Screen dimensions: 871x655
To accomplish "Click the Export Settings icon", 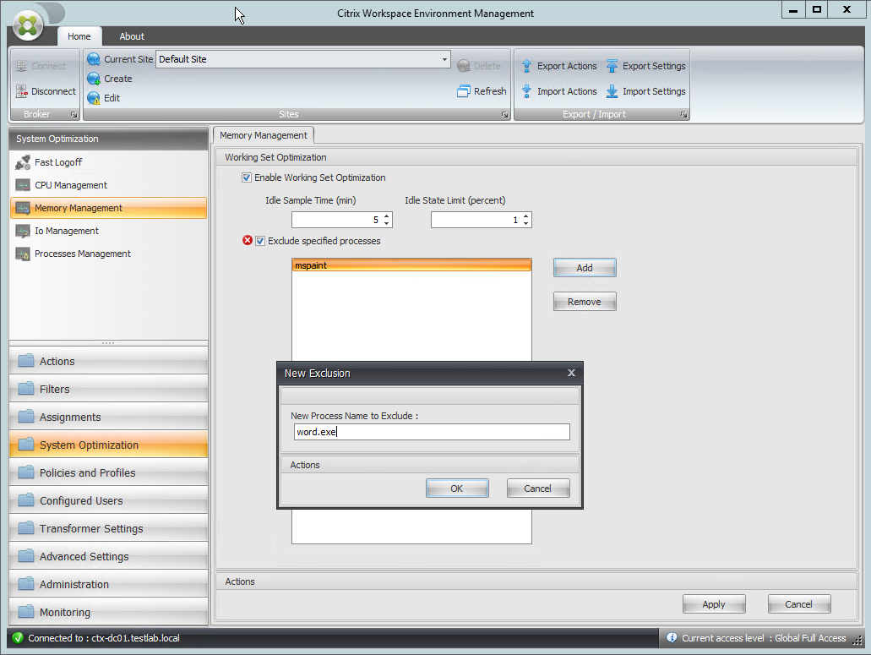I will pyautogui.click(x=612, y=66).
